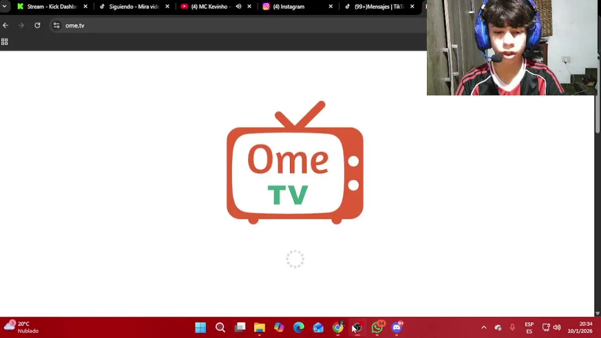Image resolution: width=601 pixels, height=338 pixels.
Task: Close the Mensajes TikTok tab
Action: (x=412, y=7)
